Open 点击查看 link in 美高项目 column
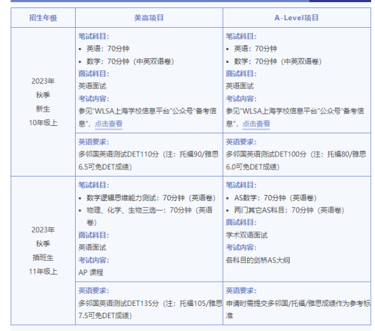 coord(108,124)
